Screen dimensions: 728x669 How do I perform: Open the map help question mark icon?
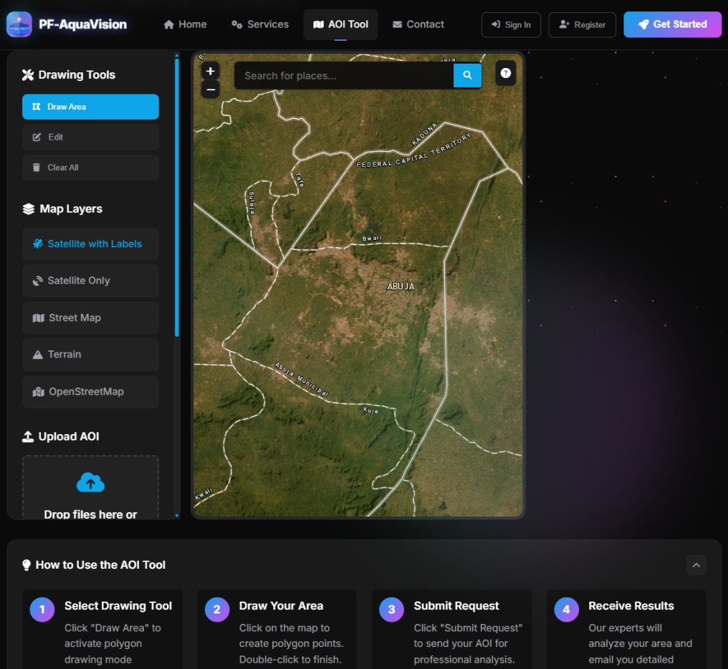pos(506,73)
